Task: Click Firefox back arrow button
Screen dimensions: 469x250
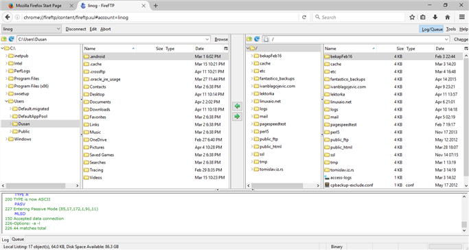Action: point(7,17)
